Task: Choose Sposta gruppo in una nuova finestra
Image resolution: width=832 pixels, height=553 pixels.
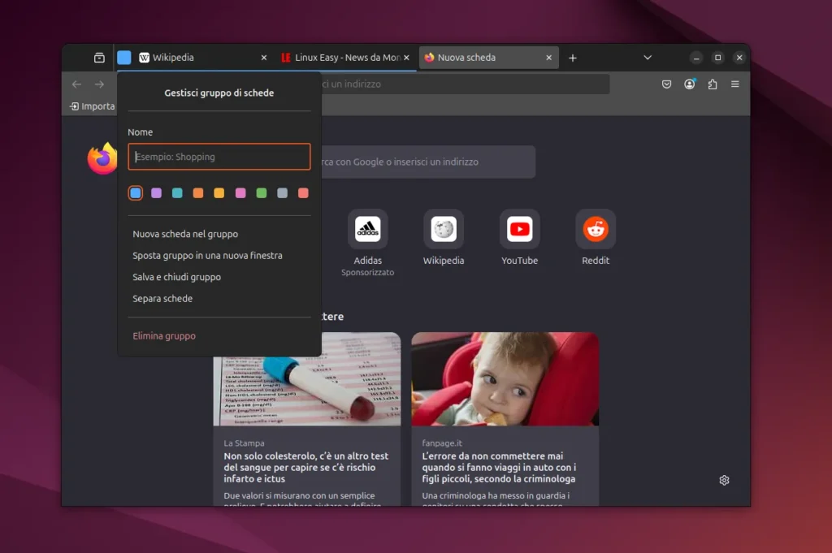Action: pyautogui.click(x=219, y=256)
